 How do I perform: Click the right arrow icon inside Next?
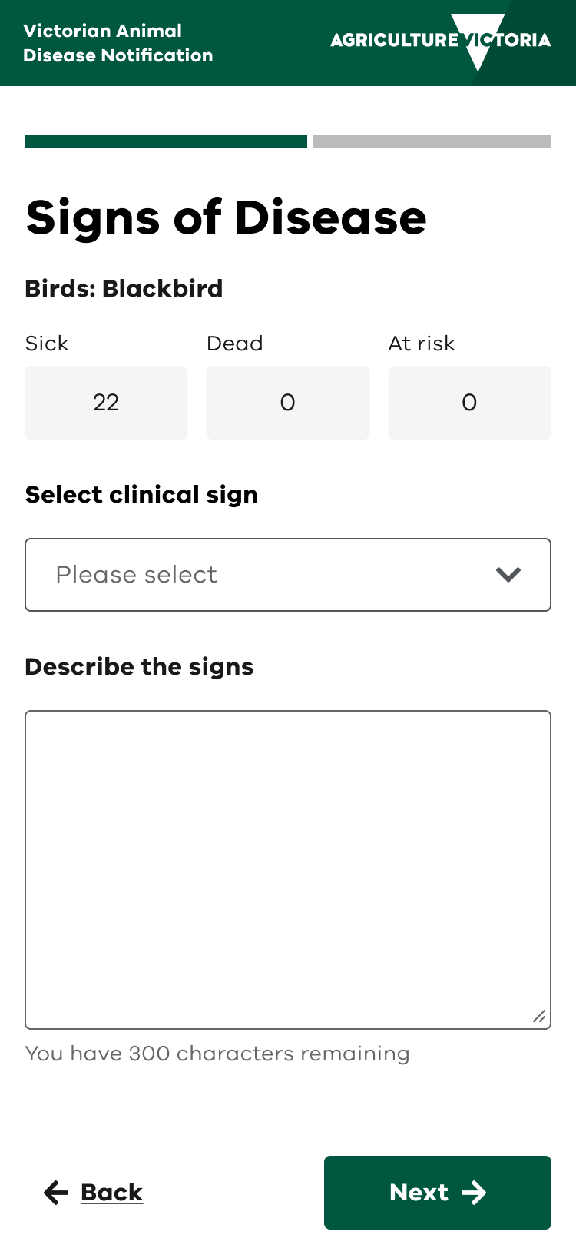point(474,1192)
